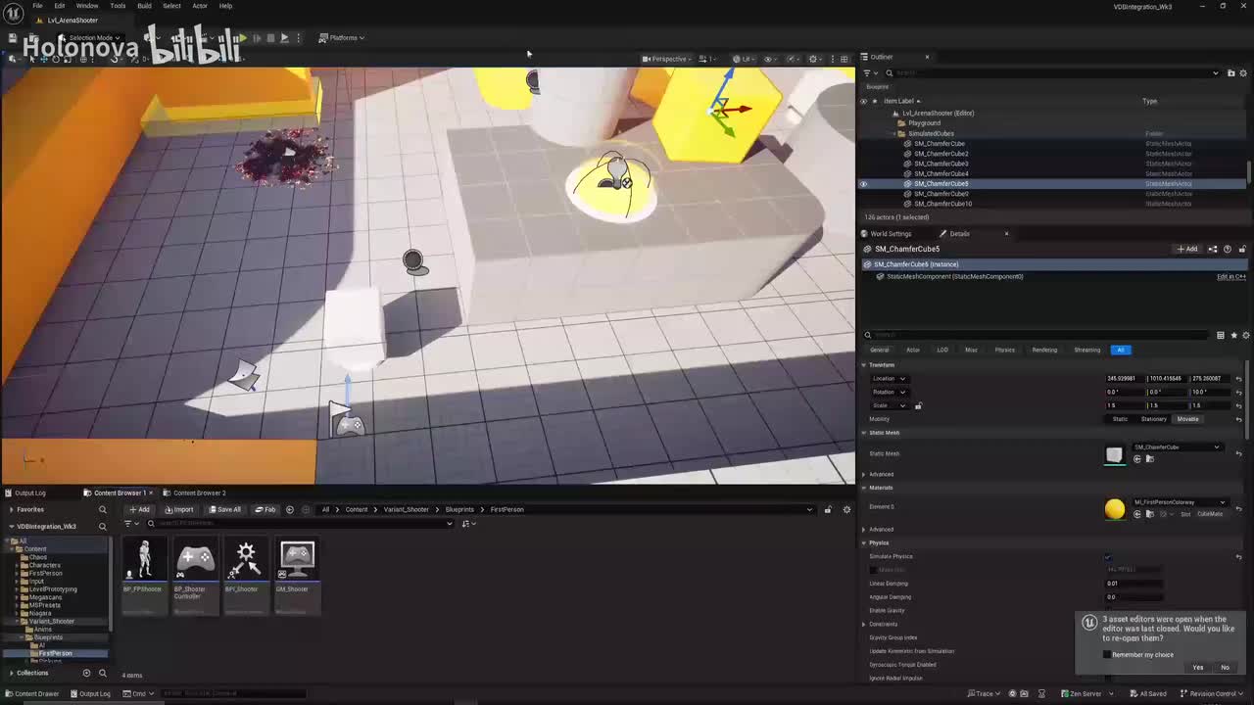Click Yes to re-open asset editors
This screenshot has width=1254, height=705.
pyautogui.click(x=1198, y=668)
